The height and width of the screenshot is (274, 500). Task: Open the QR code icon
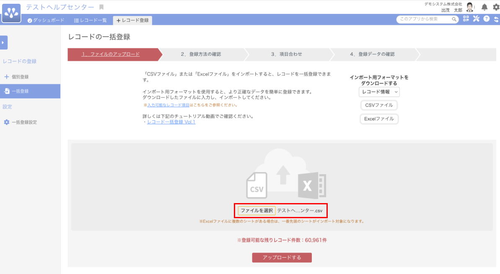tap(466, 19)
